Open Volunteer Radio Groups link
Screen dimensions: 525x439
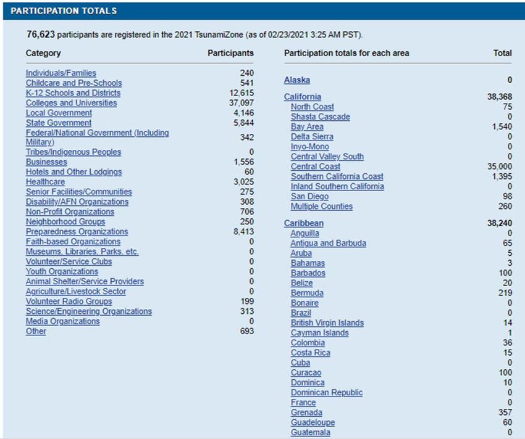click(69, 302)
